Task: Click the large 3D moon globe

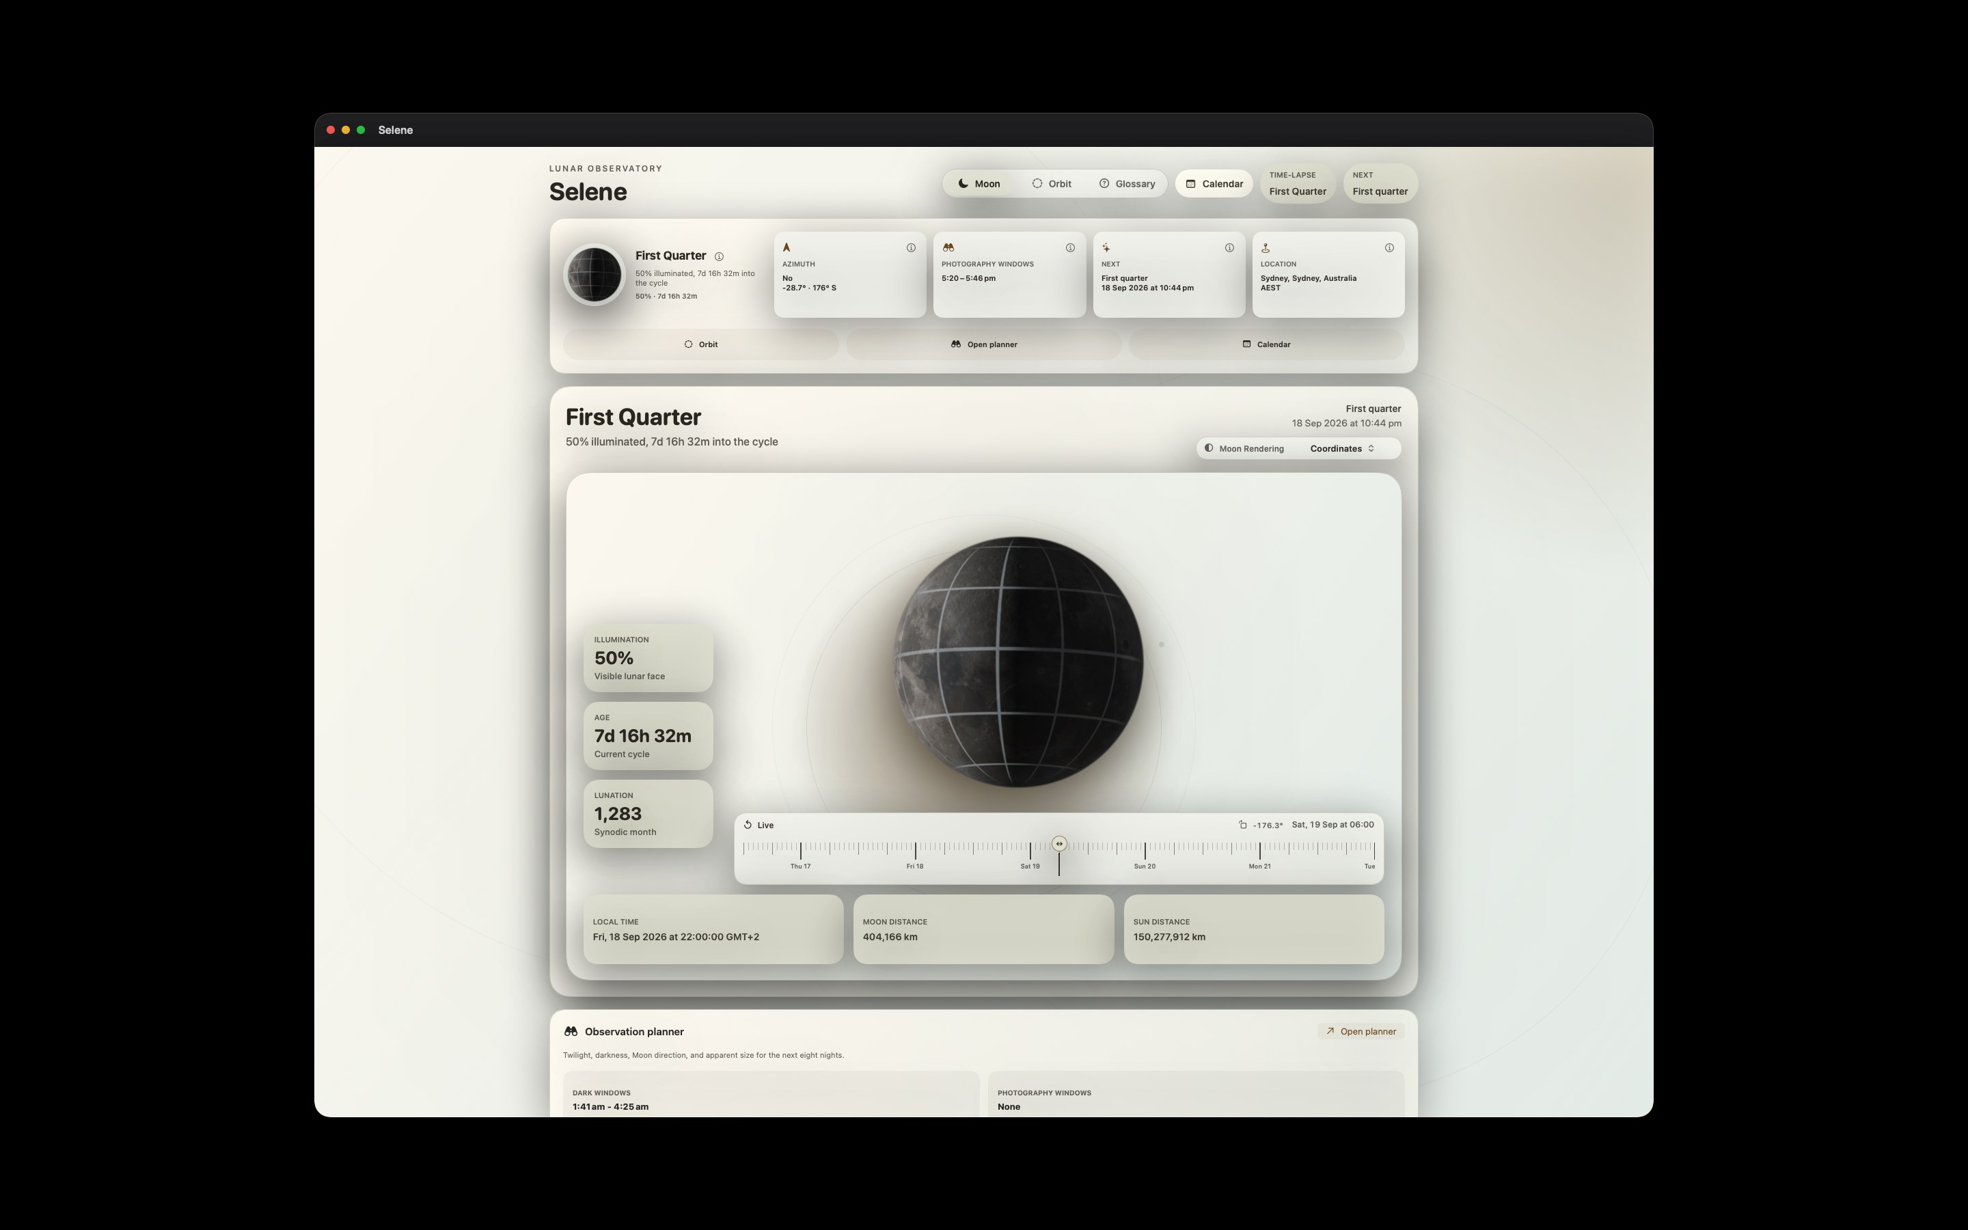Action: click(1018, 661)
